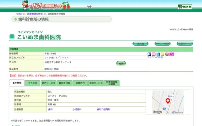The width and height of the screenshot is (202, 126).
Task: Open the 費用負担等 tab
Action: pos(64,83)
